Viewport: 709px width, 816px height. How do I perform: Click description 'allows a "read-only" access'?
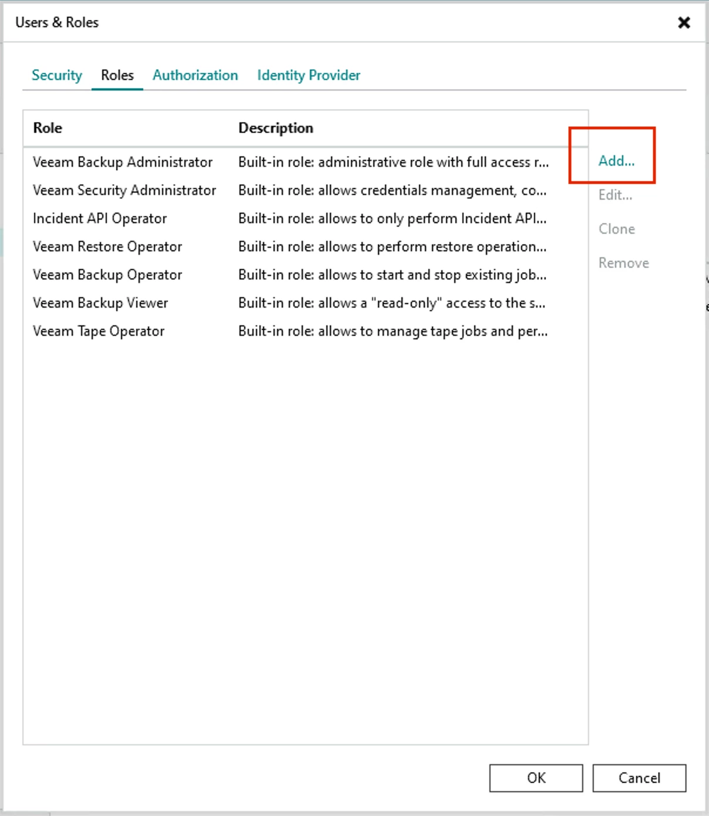point(392,303)
